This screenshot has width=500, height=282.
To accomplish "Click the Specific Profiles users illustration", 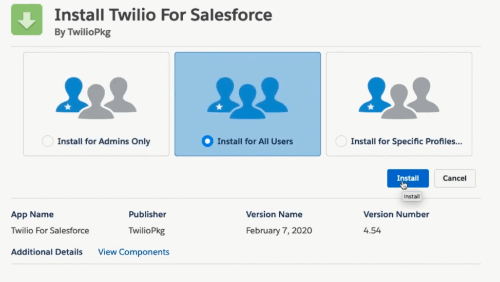I will tap(399, 97).
